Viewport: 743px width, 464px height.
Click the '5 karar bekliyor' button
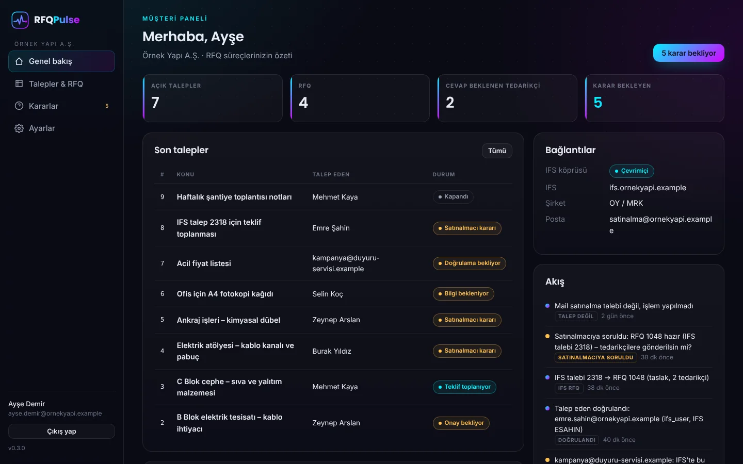click(x=688, y=53)
